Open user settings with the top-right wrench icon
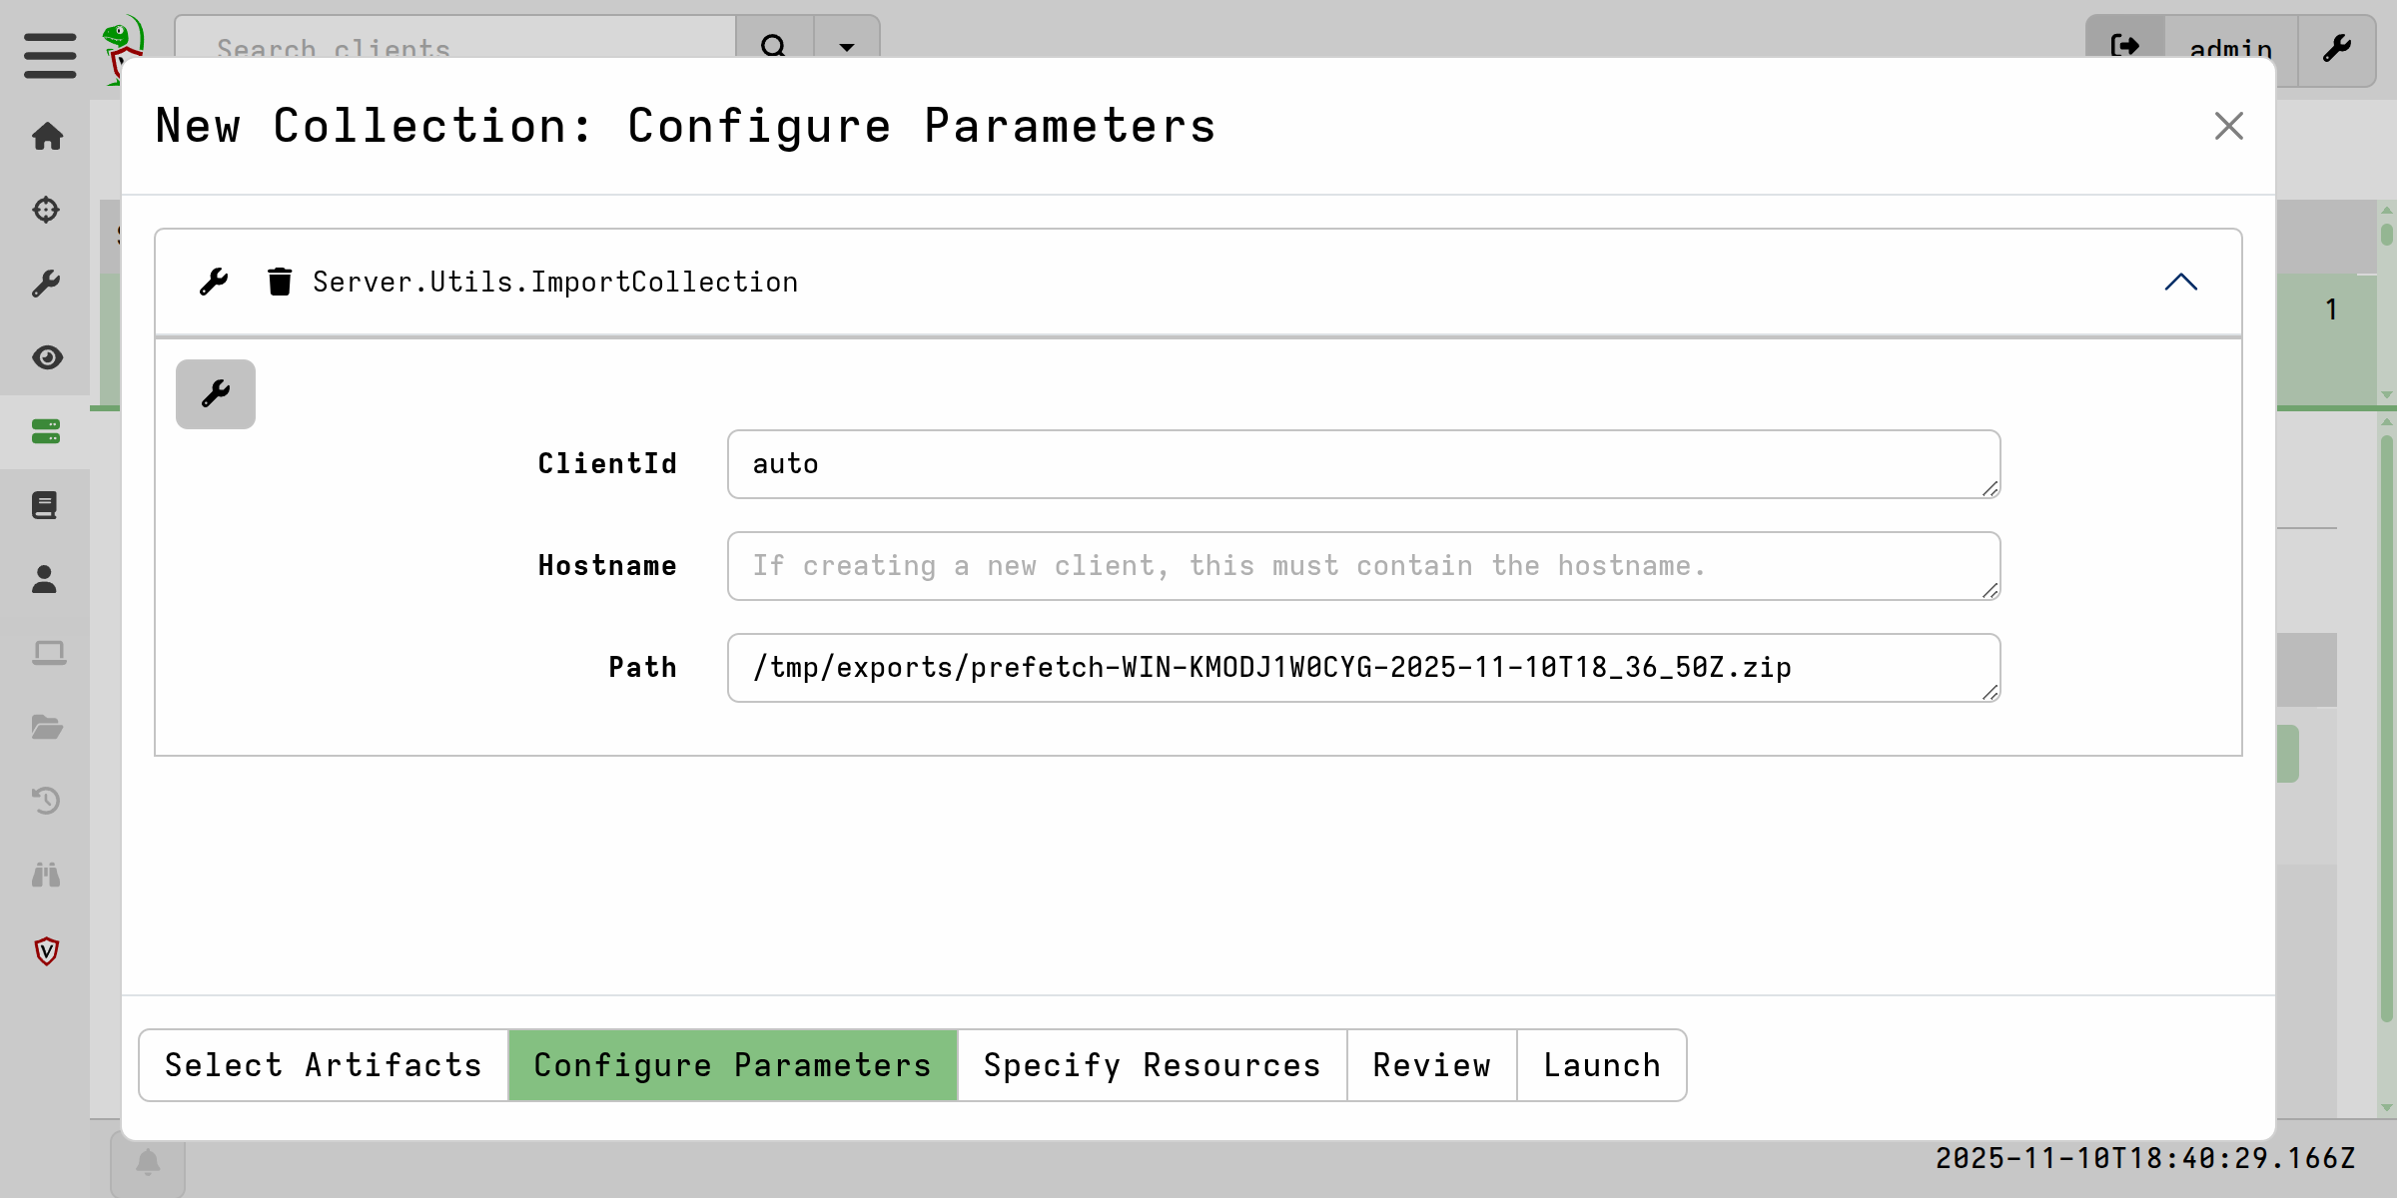This screenshot has height=1198, width=2397. point(2337,47)
